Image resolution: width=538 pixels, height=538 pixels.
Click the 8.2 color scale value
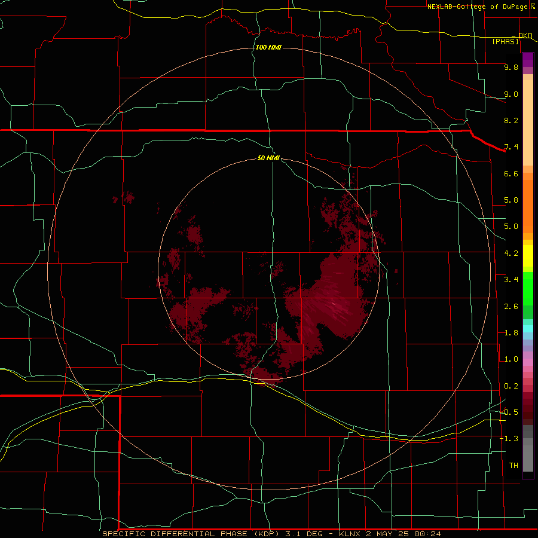[511, 120]
